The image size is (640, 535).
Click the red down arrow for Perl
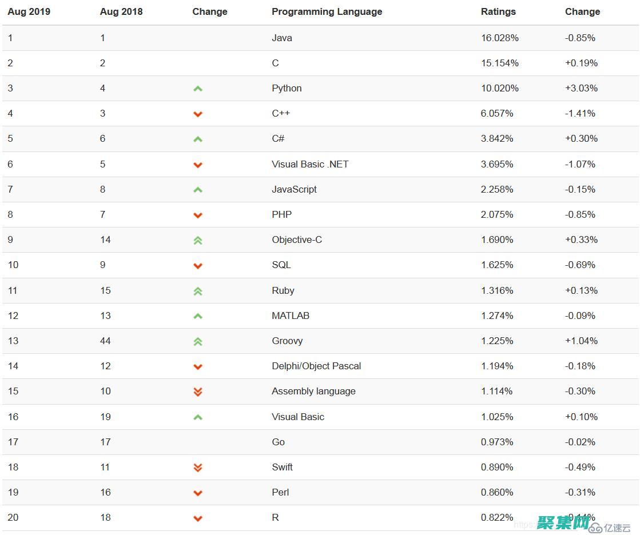click(198, 493)
